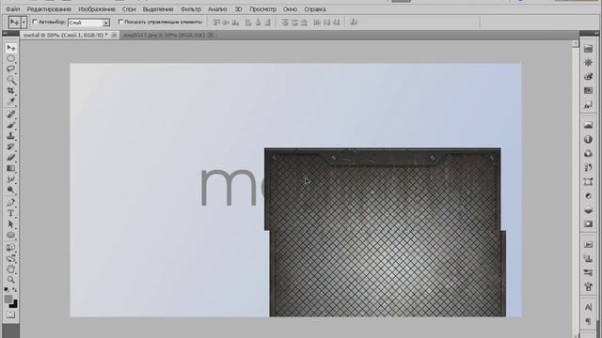602x338 pixels.
Task: Distribute right edges of layers
Action: point(337,23)
